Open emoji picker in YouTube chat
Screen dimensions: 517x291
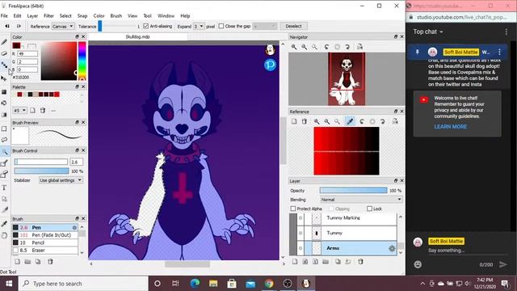point(418,264)
